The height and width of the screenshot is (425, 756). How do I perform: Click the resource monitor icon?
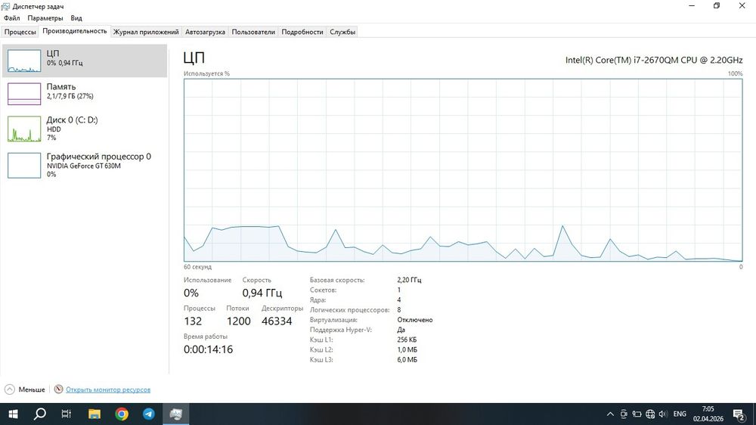click(x=59, y=389)
